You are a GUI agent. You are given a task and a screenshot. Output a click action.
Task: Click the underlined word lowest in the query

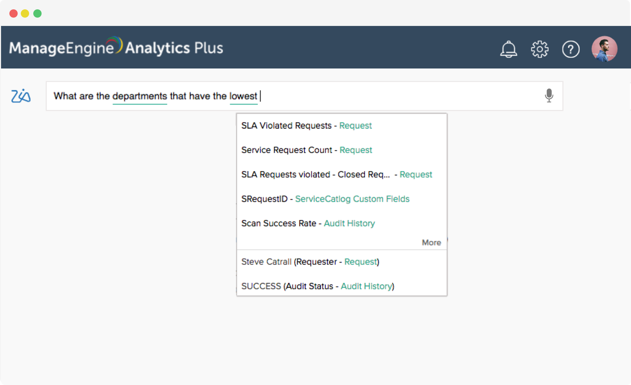(244, 96)
